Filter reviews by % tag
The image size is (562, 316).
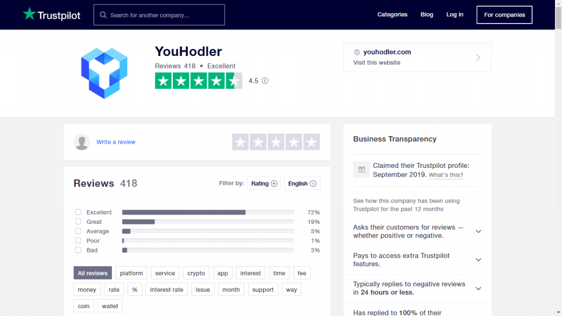pos(135,290)
